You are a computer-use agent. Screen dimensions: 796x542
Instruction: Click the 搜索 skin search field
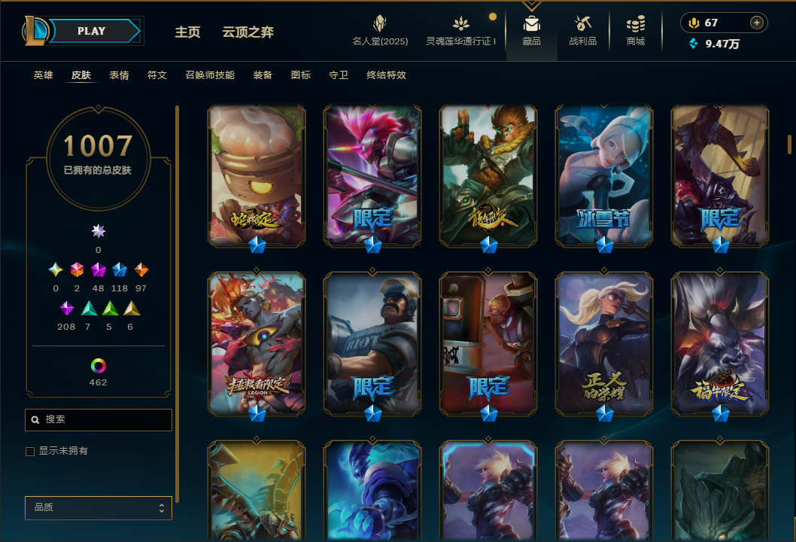pyautogui.click(x=99, y=419)
